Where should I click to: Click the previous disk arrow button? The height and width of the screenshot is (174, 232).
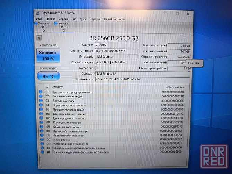[38, 37]
